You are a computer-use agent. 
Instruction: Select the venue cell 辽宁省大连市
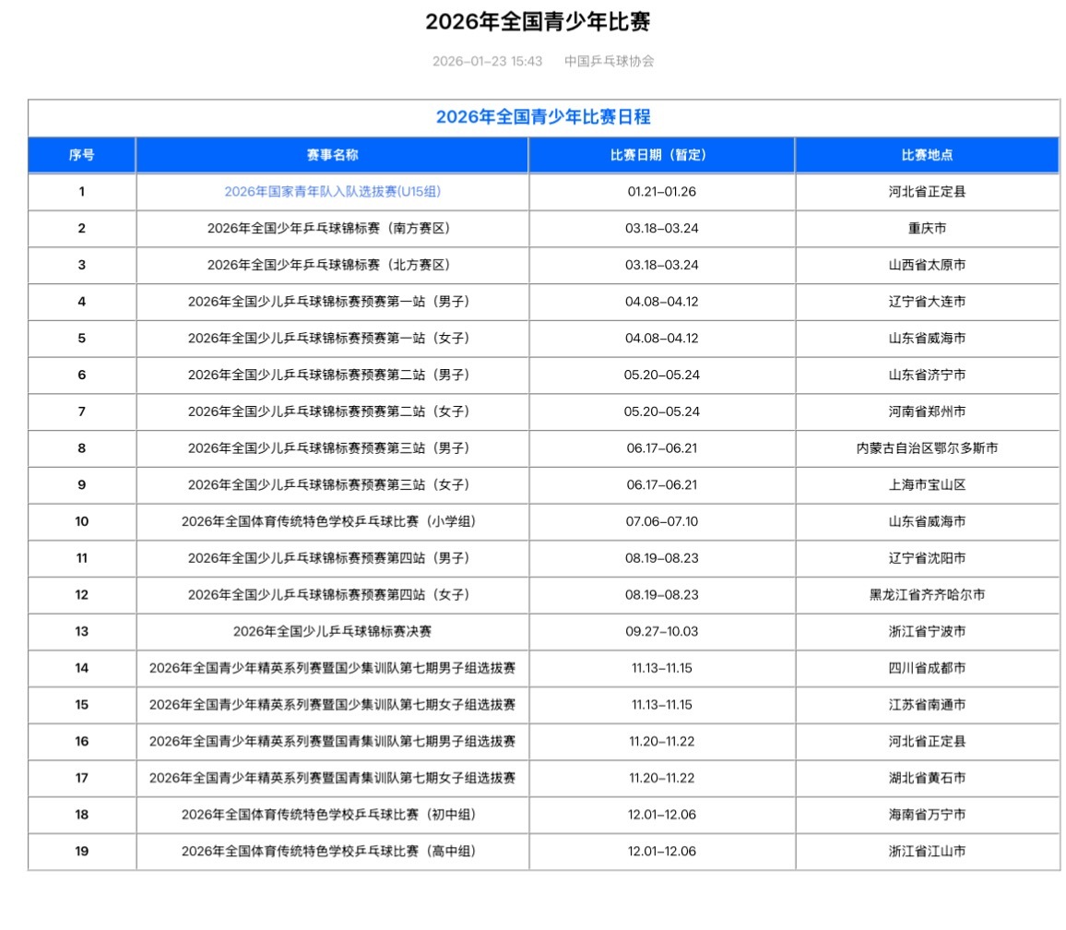928,302
